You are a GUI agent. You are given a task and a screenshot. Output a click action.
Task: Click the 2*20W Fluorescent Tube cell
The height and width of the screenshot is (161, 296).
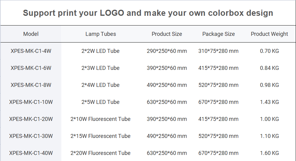(x=100, y=153)
